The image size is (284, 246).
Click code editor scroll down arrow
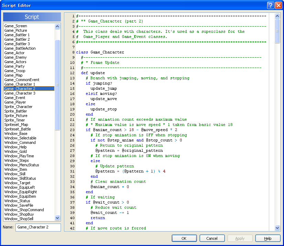[277, 228]
